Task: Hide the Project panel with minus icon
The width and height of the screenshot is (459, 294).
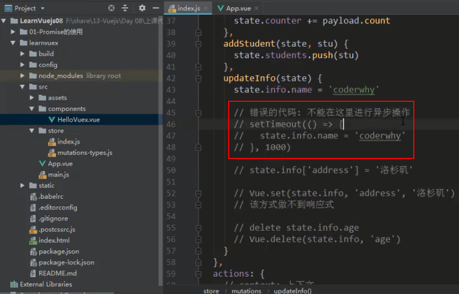Action: pyautogui.click(x=156, y=8)
